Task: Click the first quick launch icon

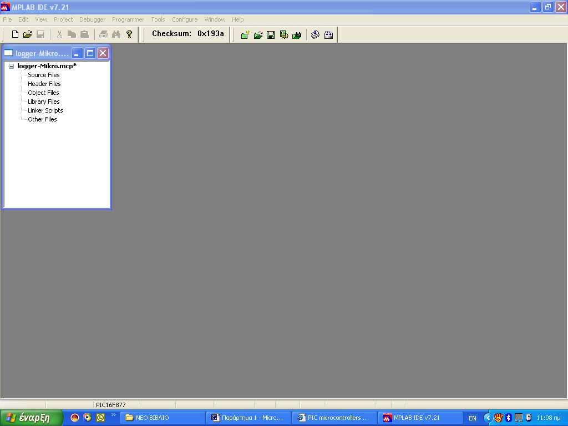Action: pos(75,418)
